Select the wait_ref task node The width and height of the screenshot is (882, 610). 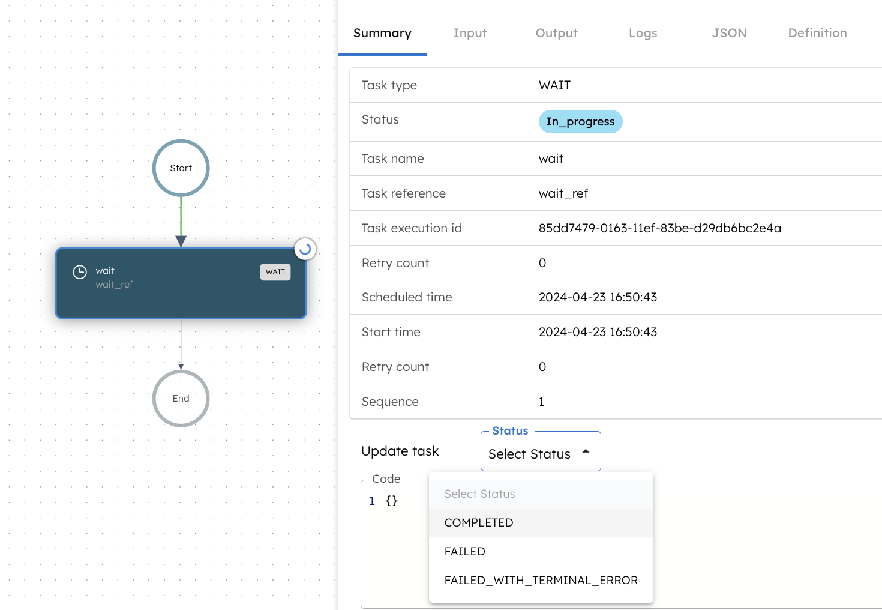click(x=181, y=283)
